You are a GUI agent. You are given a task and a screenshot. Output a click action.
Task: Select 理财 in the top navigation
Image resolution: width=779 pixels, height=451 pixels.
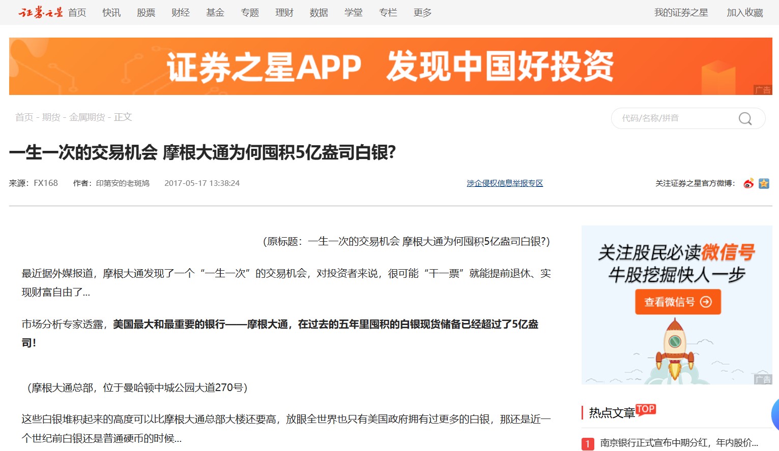click(284, 12)
